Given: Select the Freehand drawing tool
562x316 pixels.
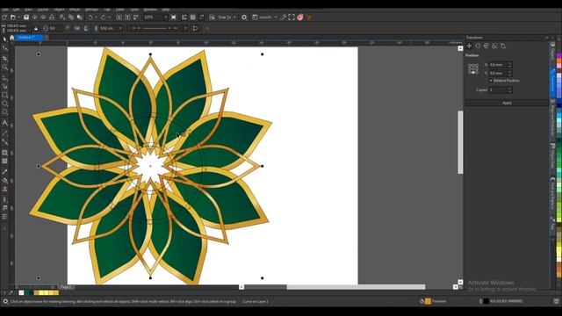Looking at the screenshot, I should 4,77.
